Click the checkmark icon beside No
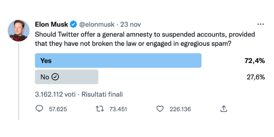Screen dimensions: 274x137 [55, 77]
